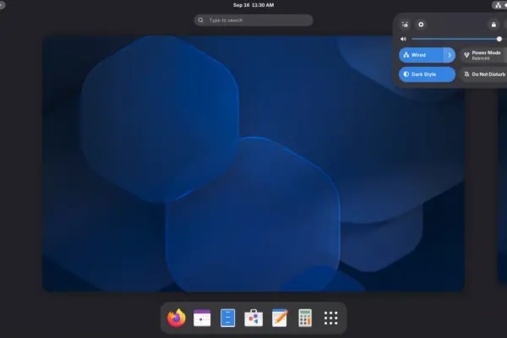This screenshot has height=338, width=507.
Task: Launch the Calculator from the dash
Action: (x=305, y=318)
